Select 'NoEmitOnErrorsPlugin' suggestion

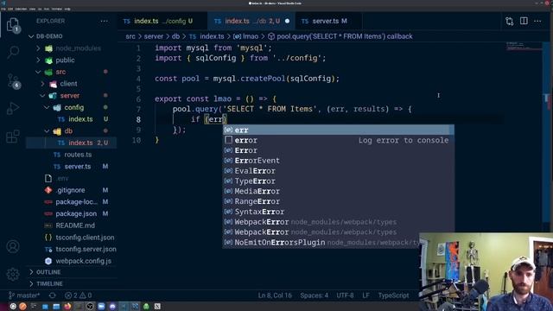point(321,243)
